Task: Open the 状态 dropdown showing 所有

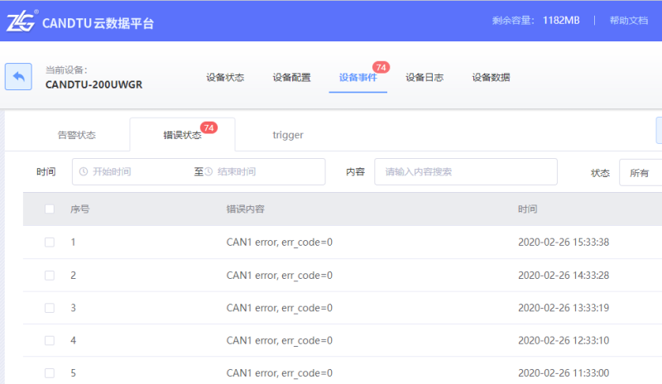Action: tap(640, 172)
